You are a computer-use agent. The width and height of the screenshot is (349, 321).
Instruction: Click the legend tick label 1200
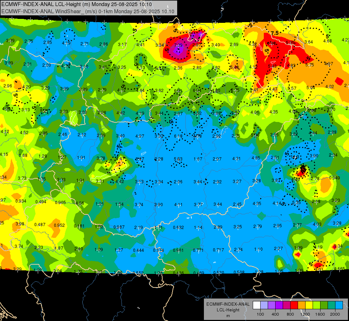click(305, 314)
